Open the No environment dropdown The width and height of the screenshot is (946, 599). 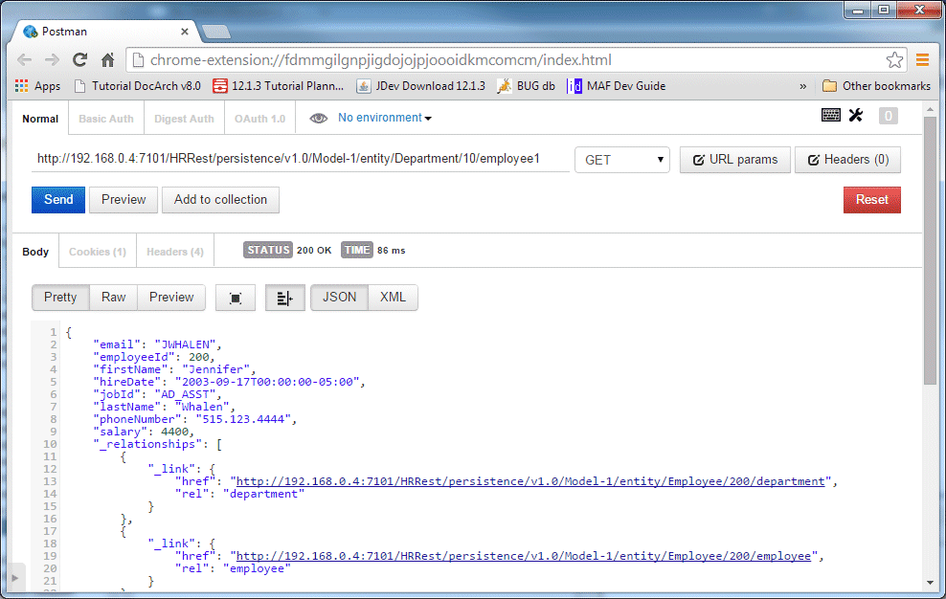click(385, 118)
